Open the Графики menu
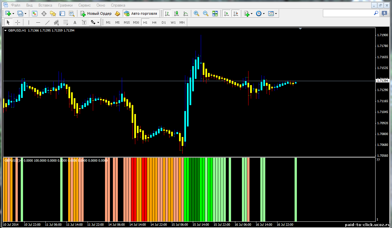This screenshot has width=392, height=228. click(65, 5)
